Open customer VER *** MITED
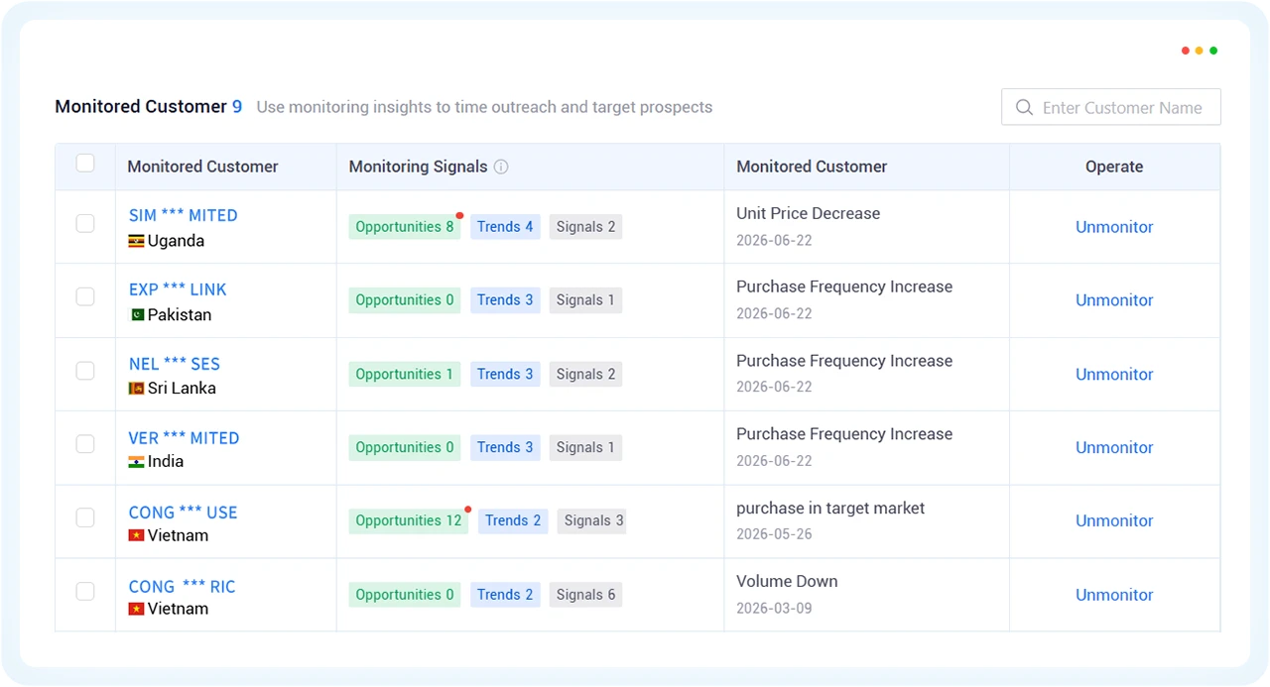 pos(185,438)
